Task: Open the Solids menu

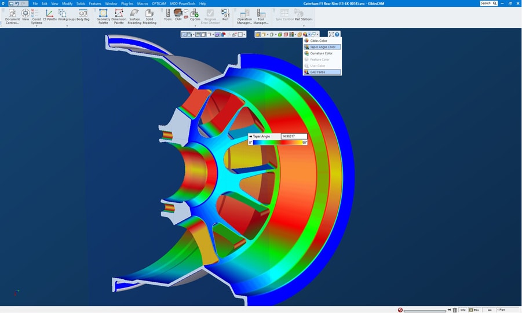Action: [81, 3]
